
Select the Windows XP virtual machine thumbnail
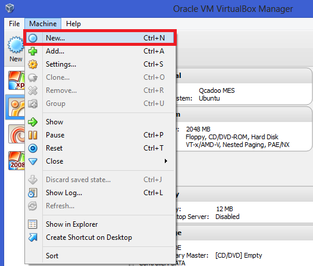pos(17,80)
